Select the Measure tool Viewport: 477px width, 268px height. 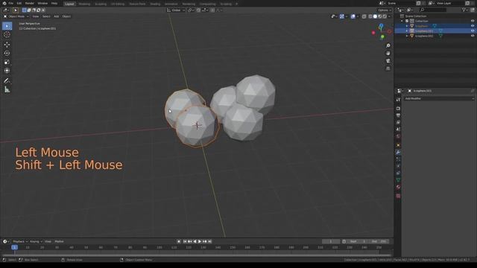pyautogui.click(x=7, y=89)
